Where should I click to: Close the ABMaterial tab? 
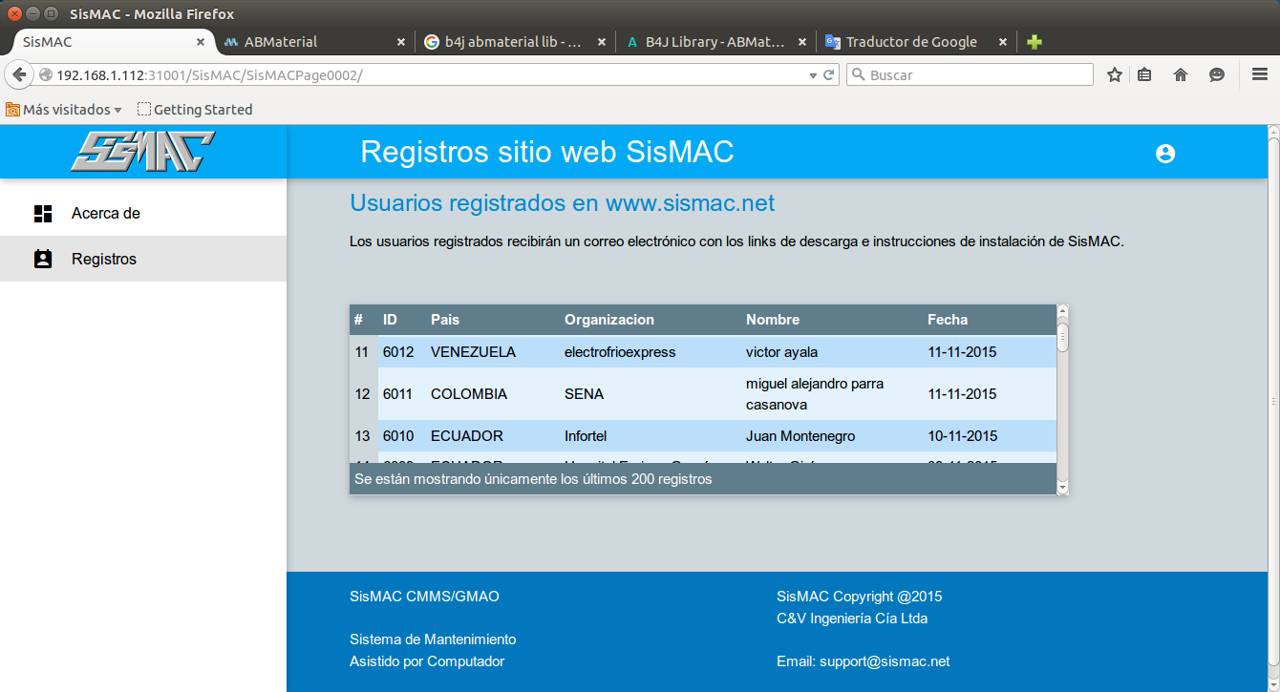point(401,42)
